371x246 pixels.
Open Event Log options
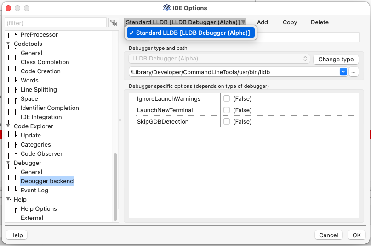(34, 190)
